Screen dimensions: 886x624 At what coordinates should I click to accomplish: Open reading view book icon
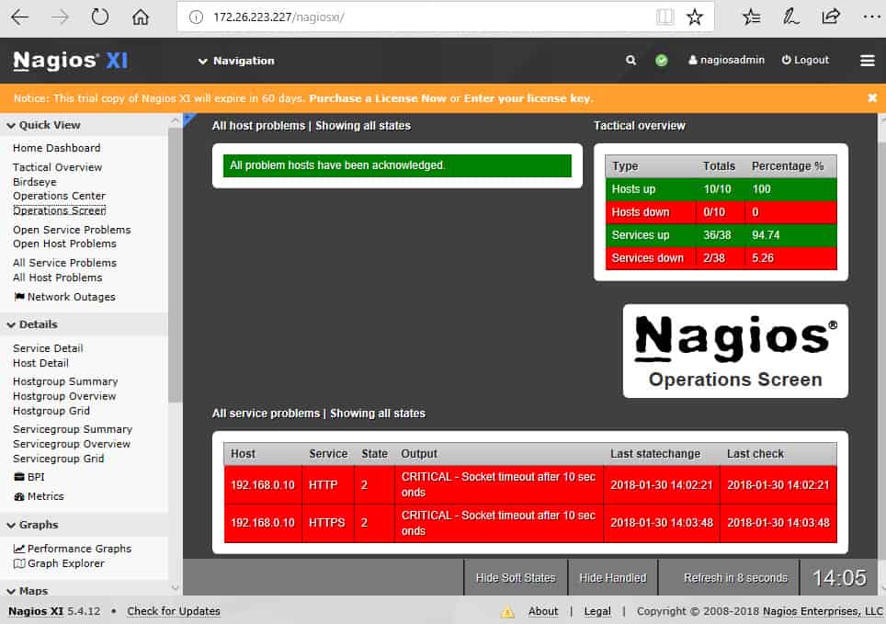click(664, 17)
